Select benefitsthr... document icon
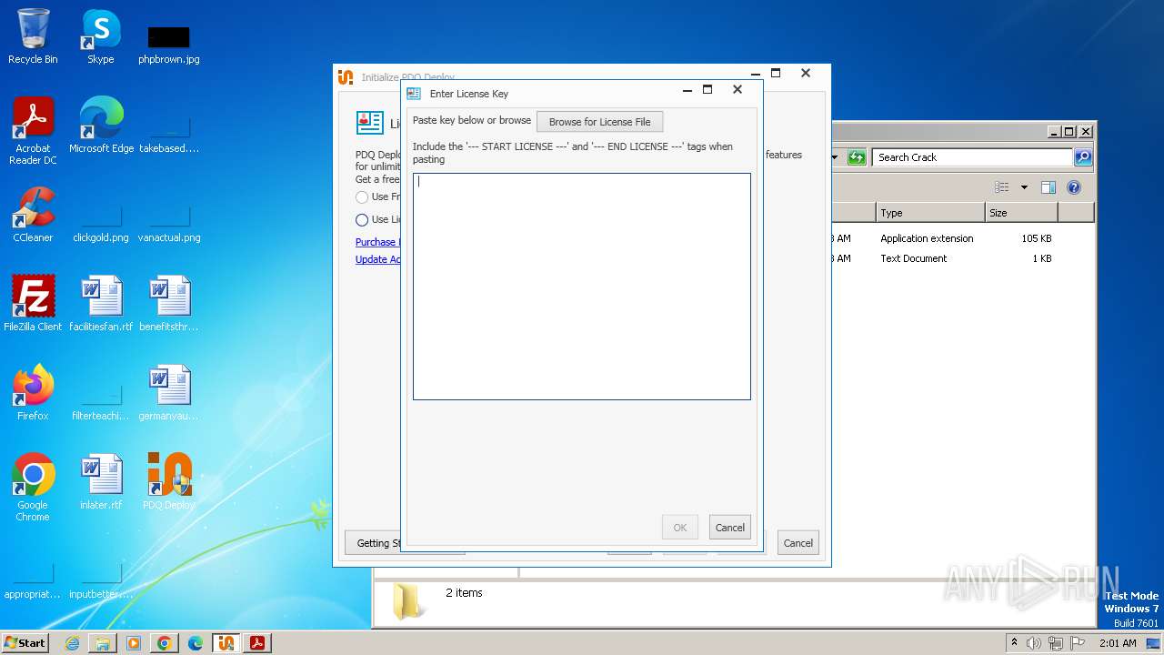The image size is (1164, 655). click(169, 303)
